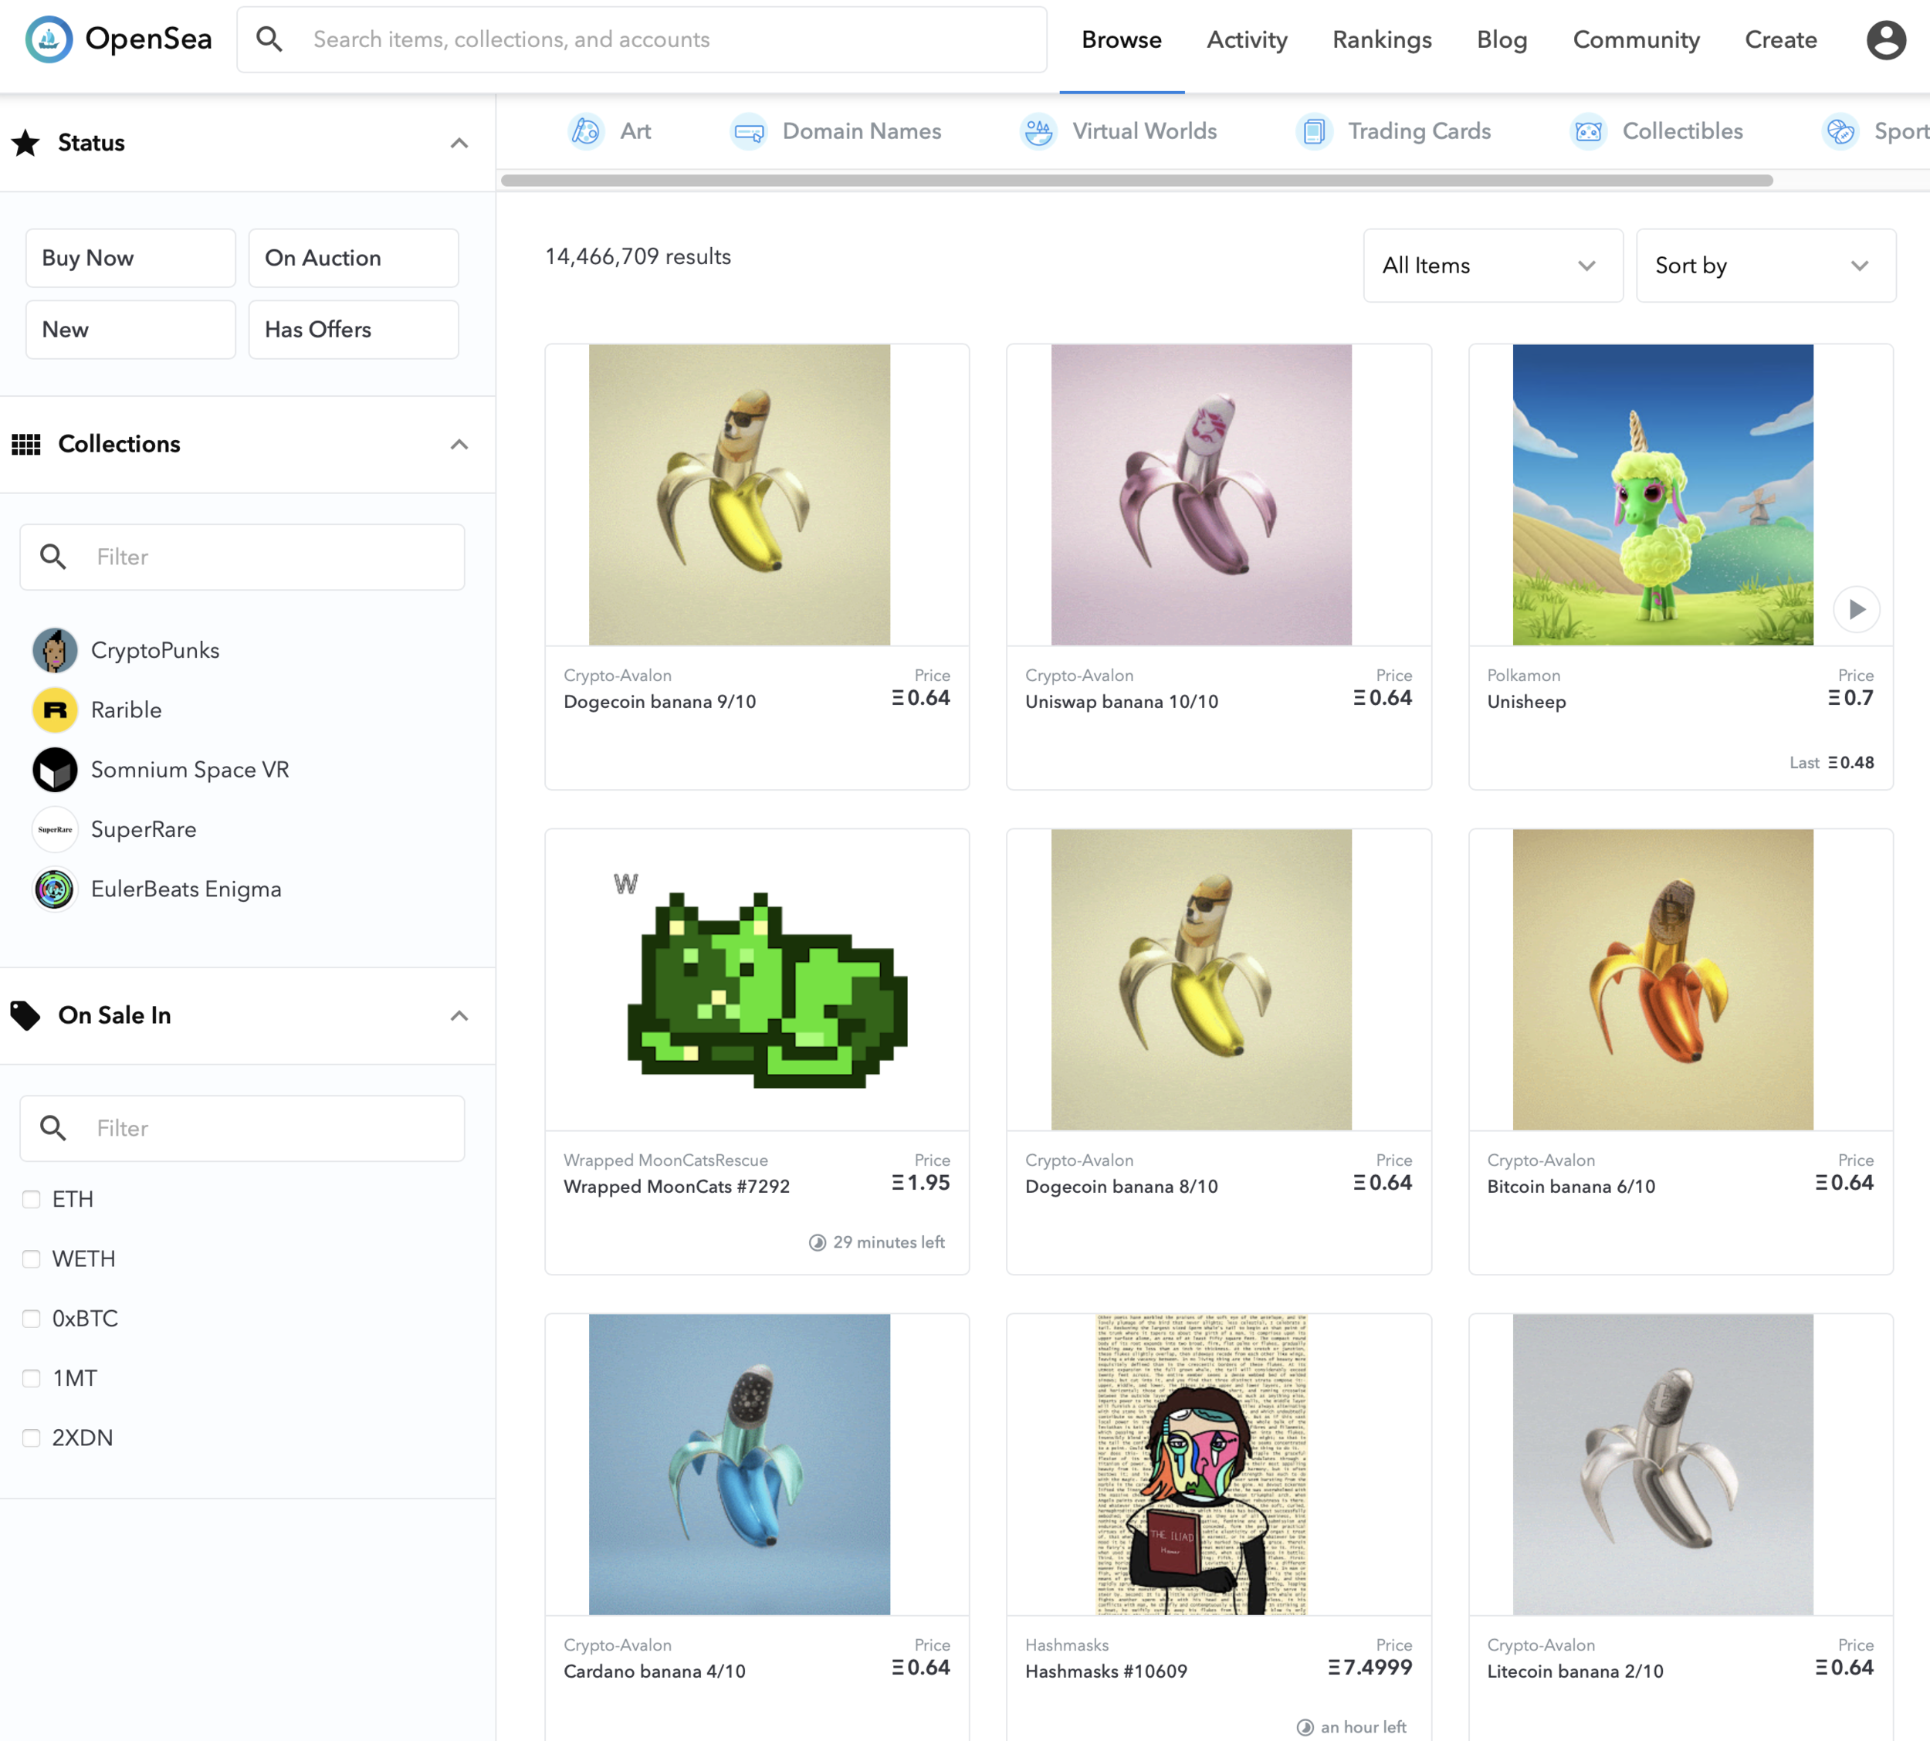
Task: Open the Community menu
Action: pyautogui.click(x=1637, y=40)
